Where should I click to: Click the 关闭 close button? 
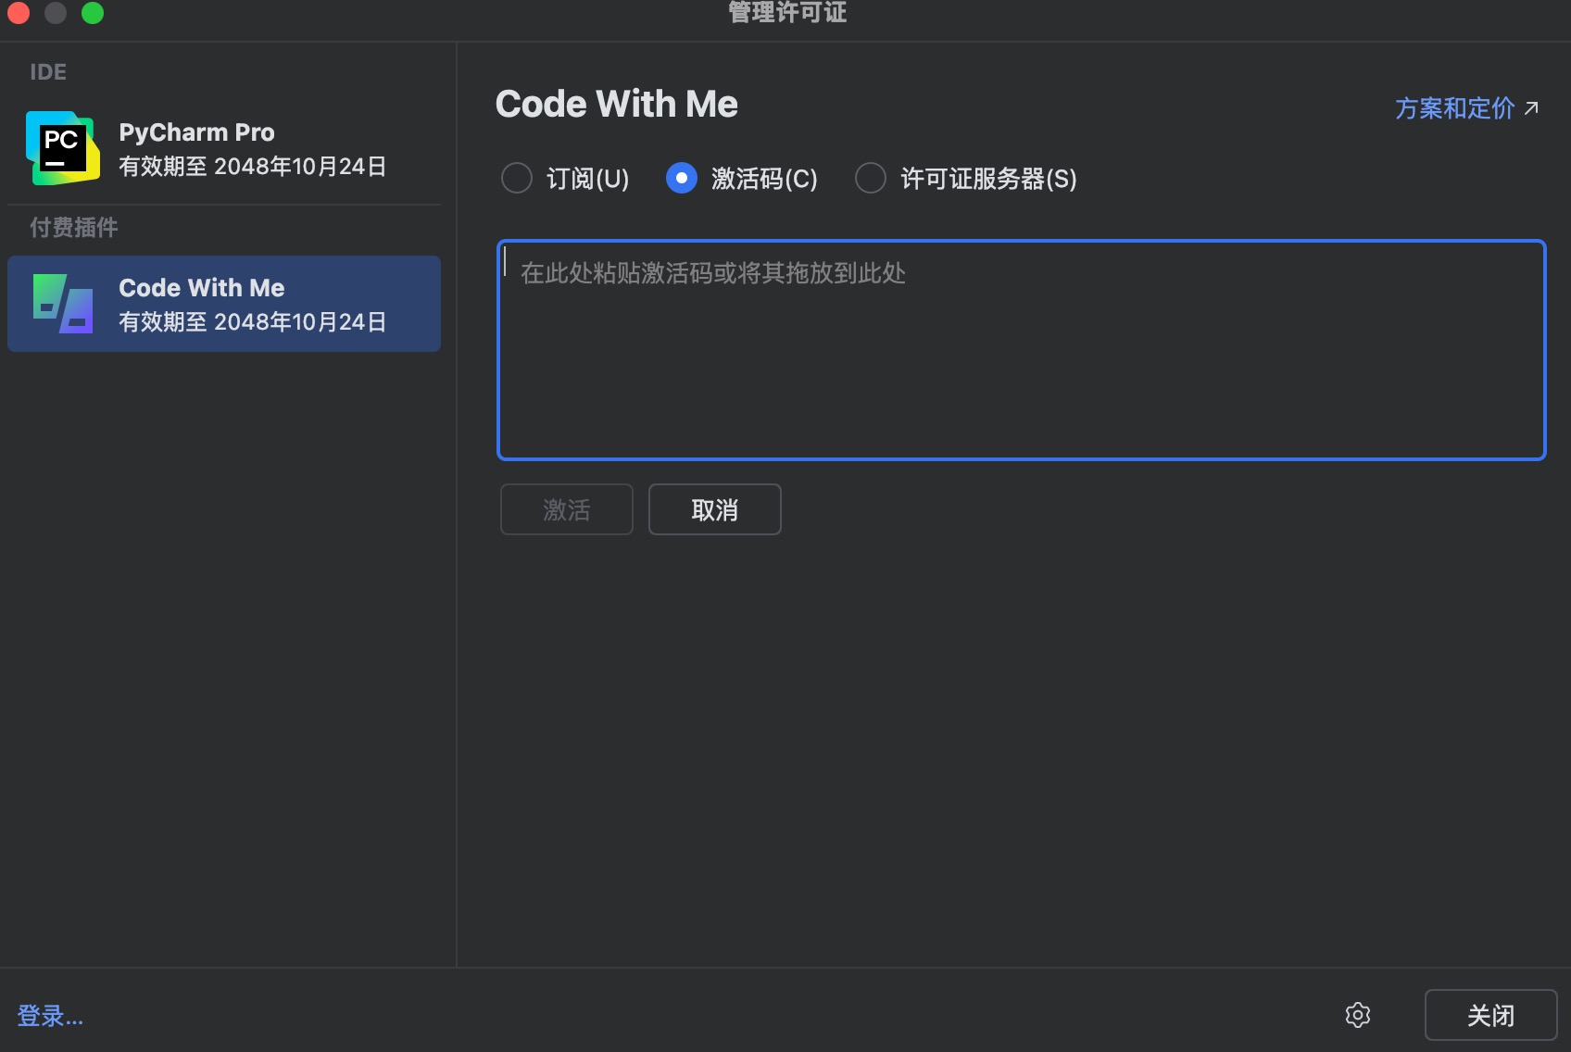1489,1015
